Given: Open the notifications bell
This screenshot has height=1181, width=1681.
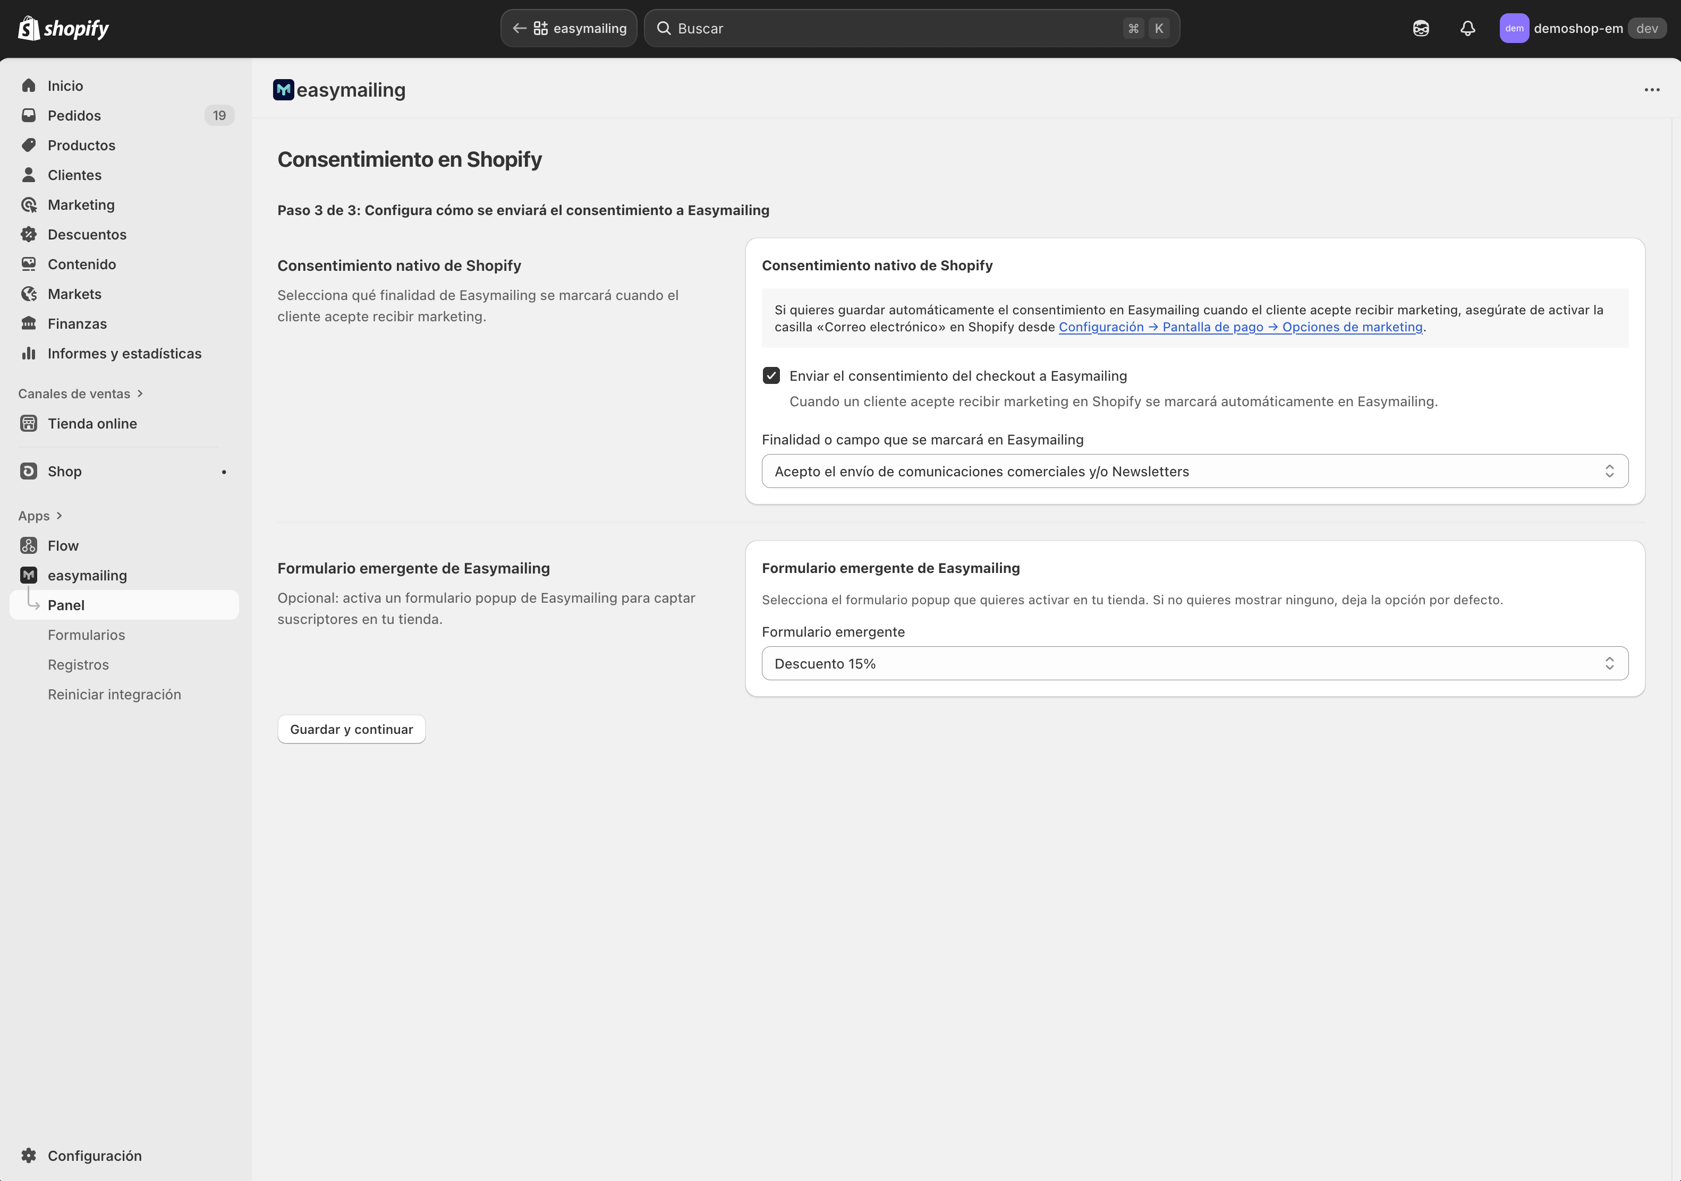Looking at the screenshot, I should (x=1467, y=29).
